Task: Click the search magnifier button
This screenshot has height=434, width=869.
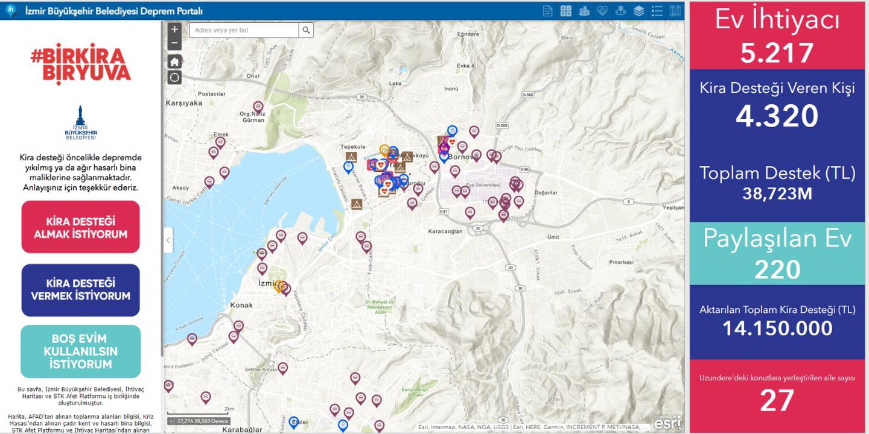Action: click(306, 30)
